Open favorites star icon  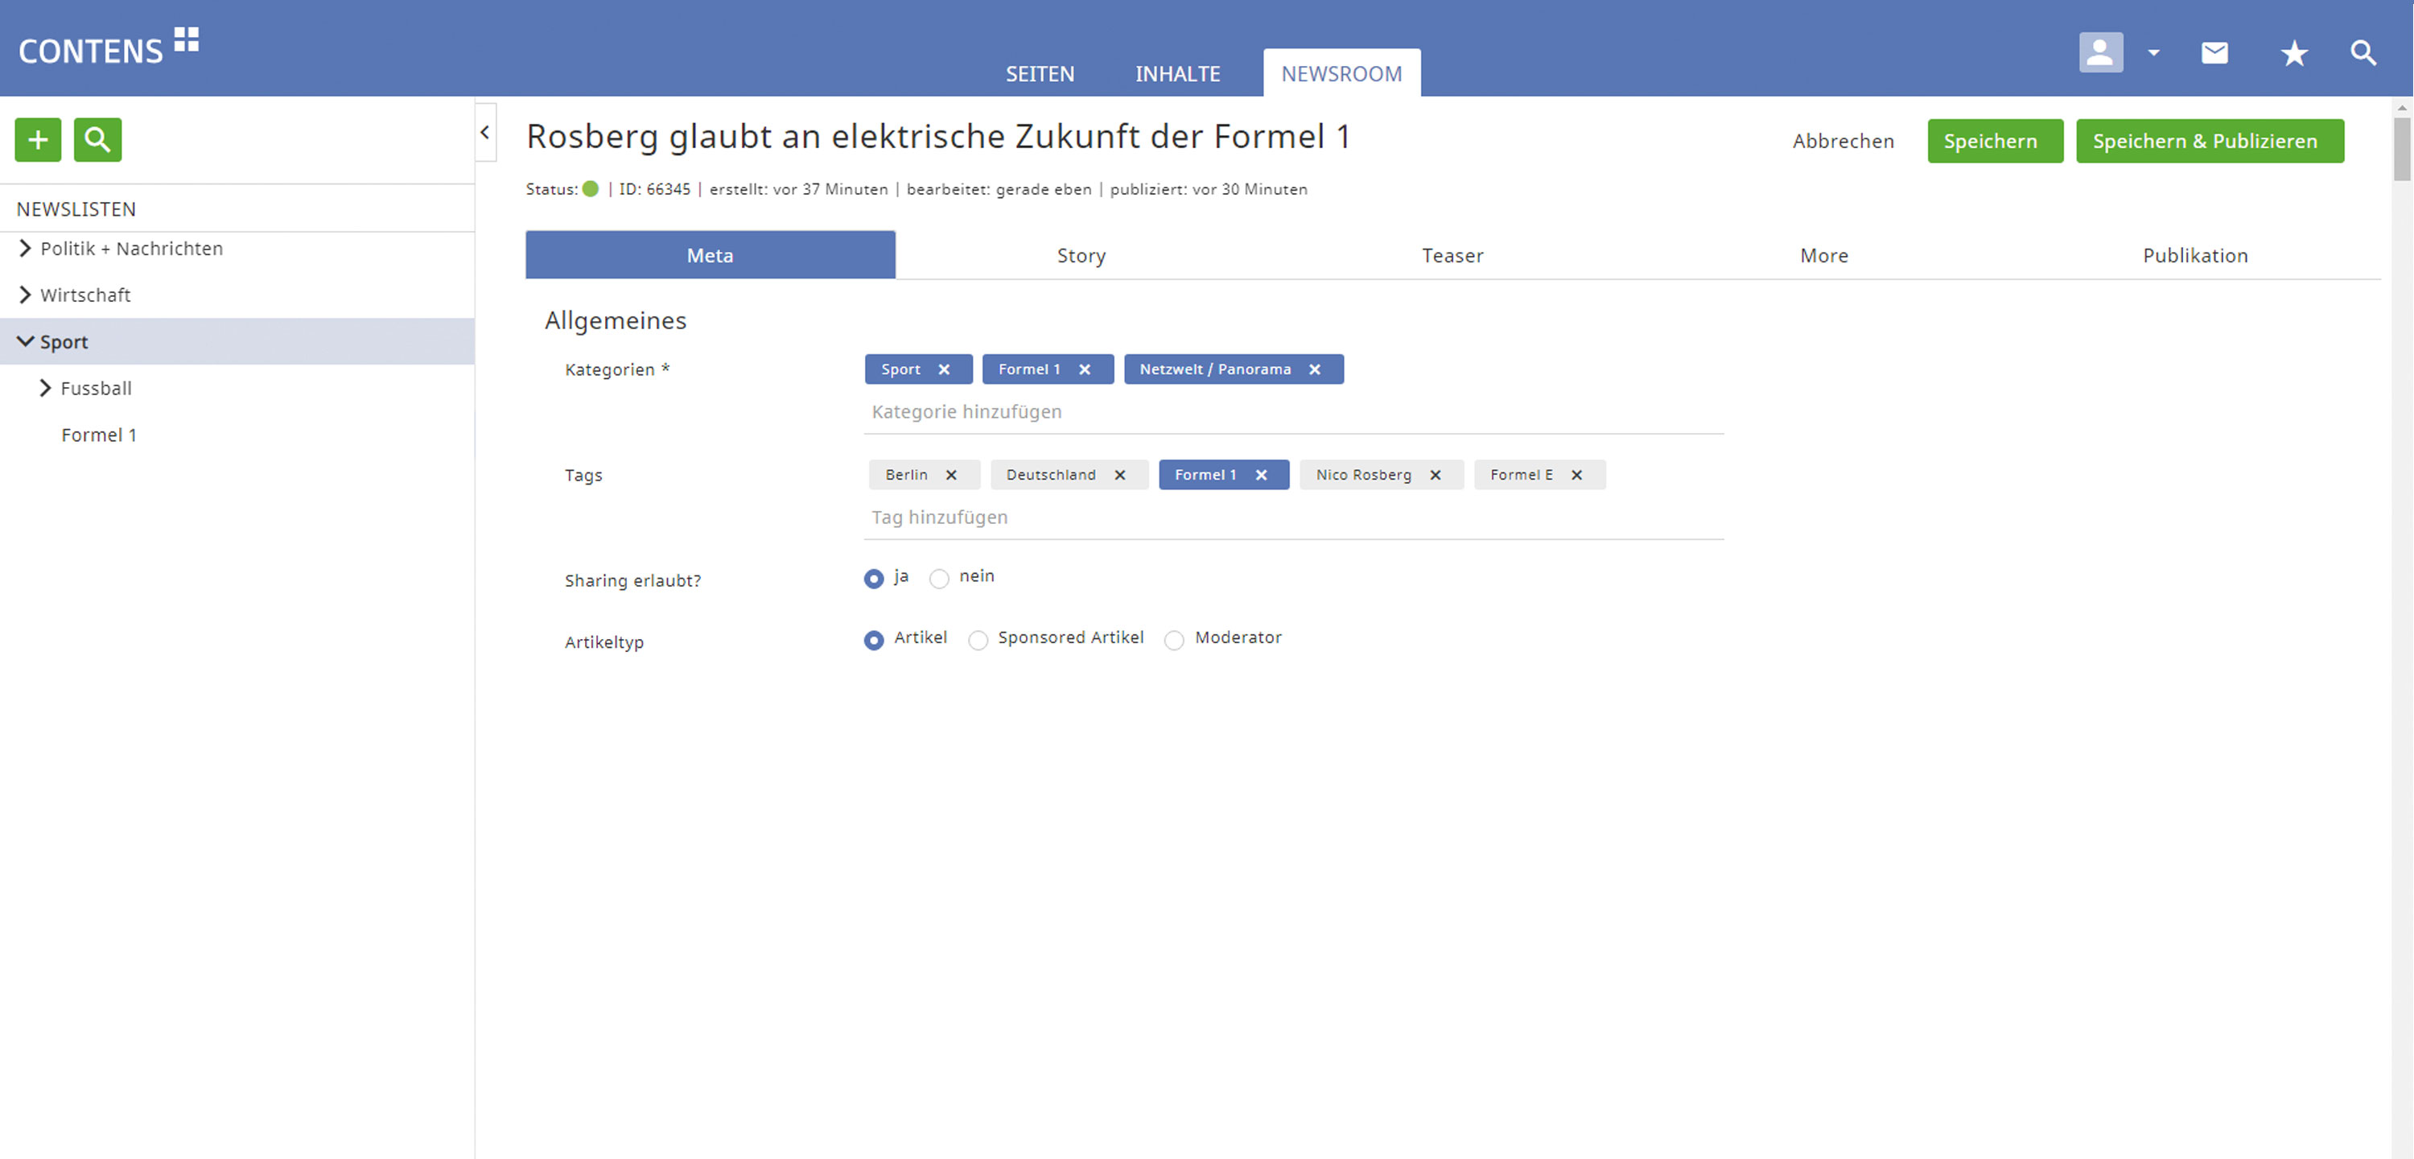point(2293,53)
